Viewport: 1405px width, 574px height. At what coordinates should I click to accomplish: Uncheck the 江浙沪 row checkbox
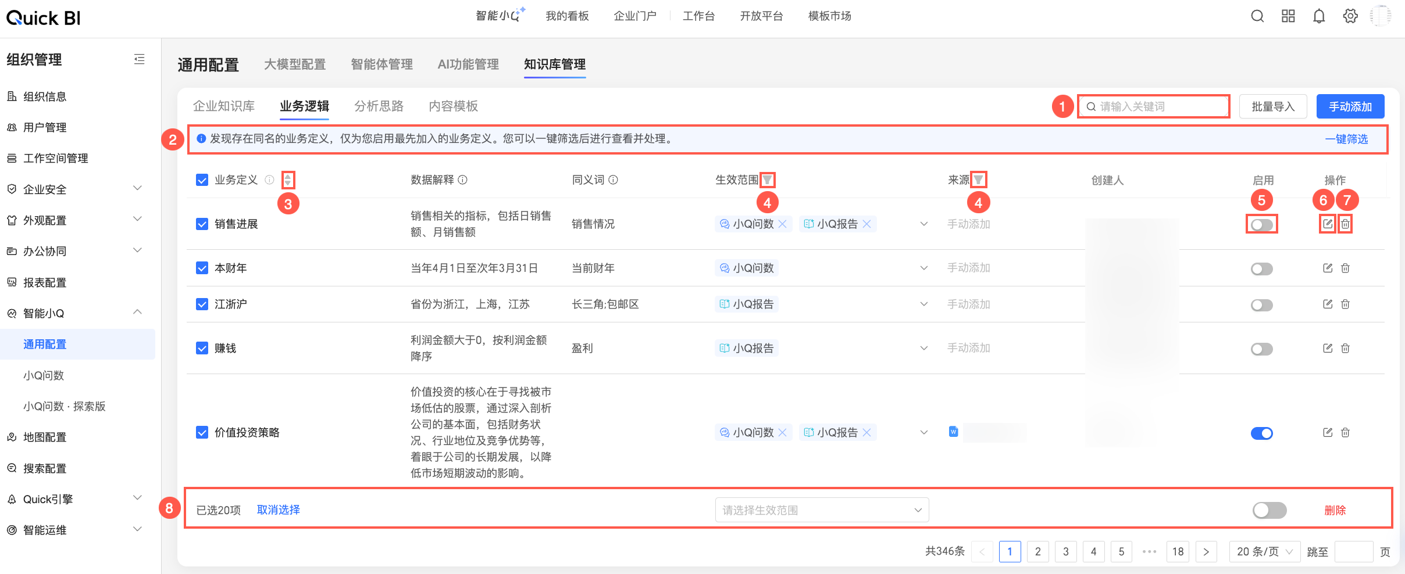point(202,304)
